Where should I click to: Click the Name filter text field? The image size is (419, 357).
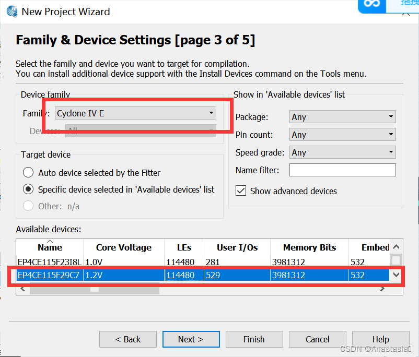pyautogui.click(x=342, y=170)
